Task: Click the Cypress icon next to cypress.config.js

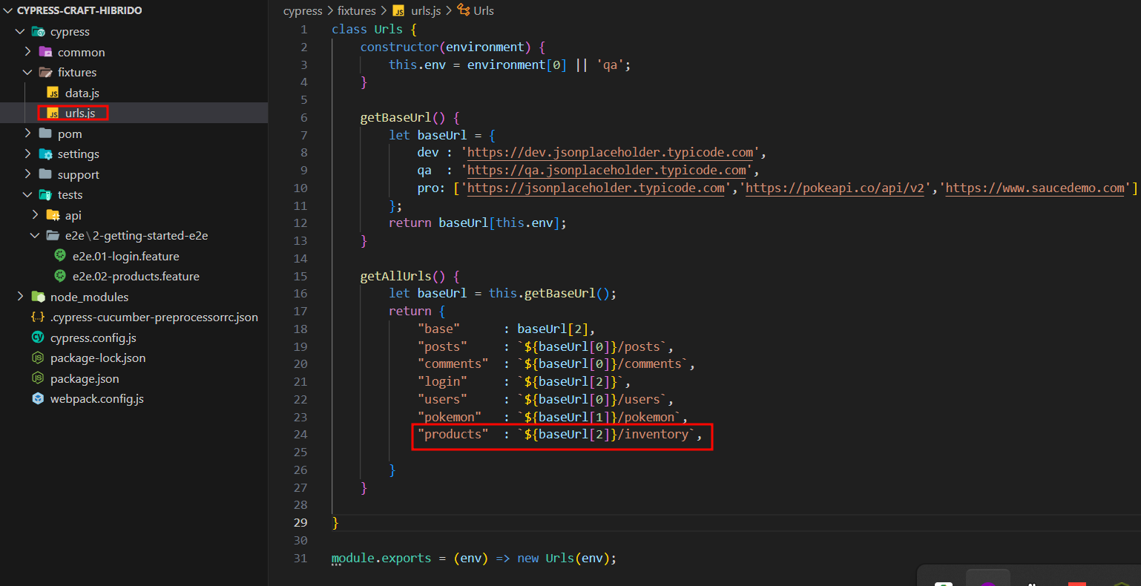Action: point(38,338)
